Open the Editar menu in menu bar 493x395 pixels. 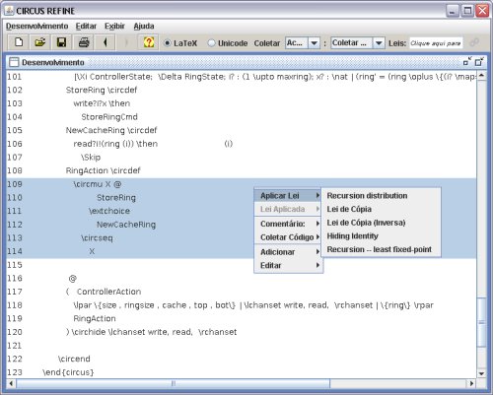(86, 26)
